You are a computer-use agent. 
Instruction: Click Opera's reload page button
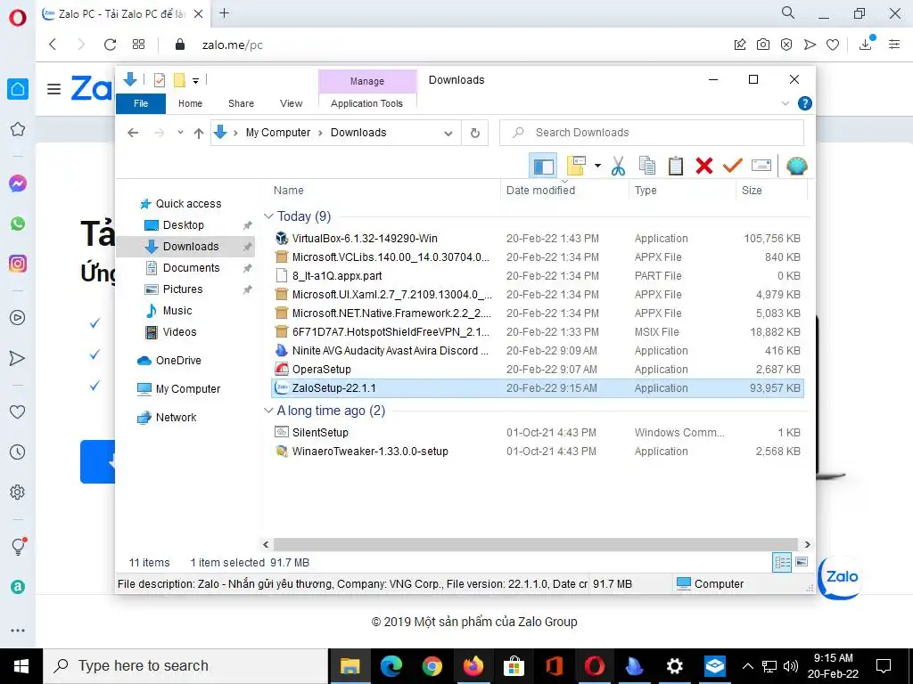(110, 45)
